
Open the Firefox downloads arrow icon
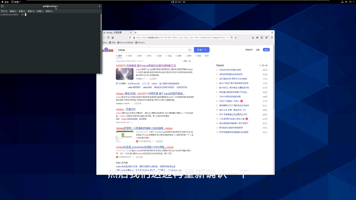(253, 37)
